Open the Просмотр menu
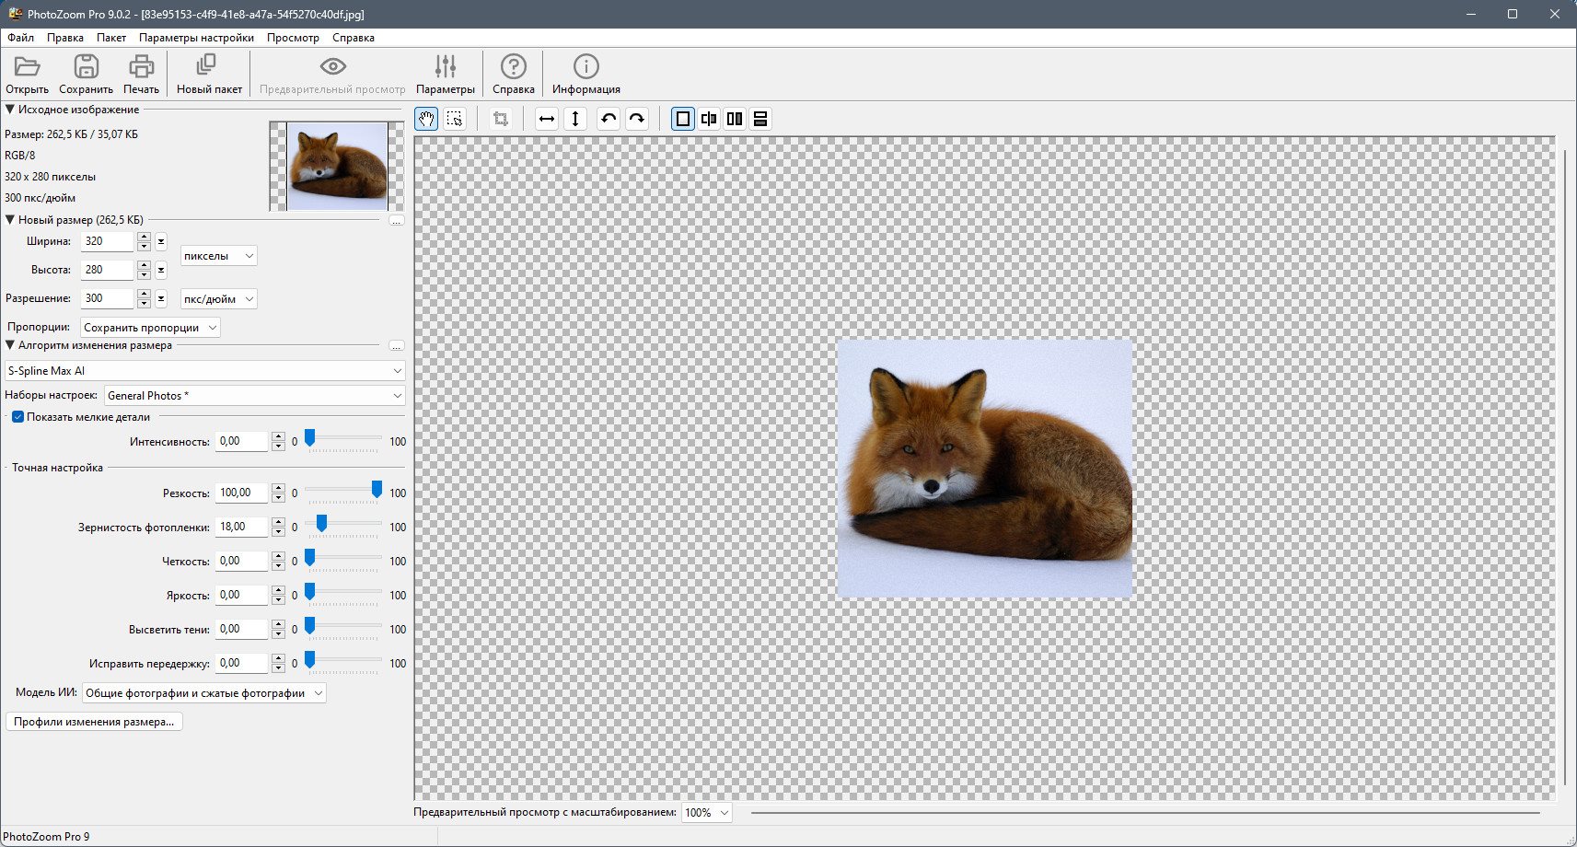1577x847 pixels. [293, 38]
